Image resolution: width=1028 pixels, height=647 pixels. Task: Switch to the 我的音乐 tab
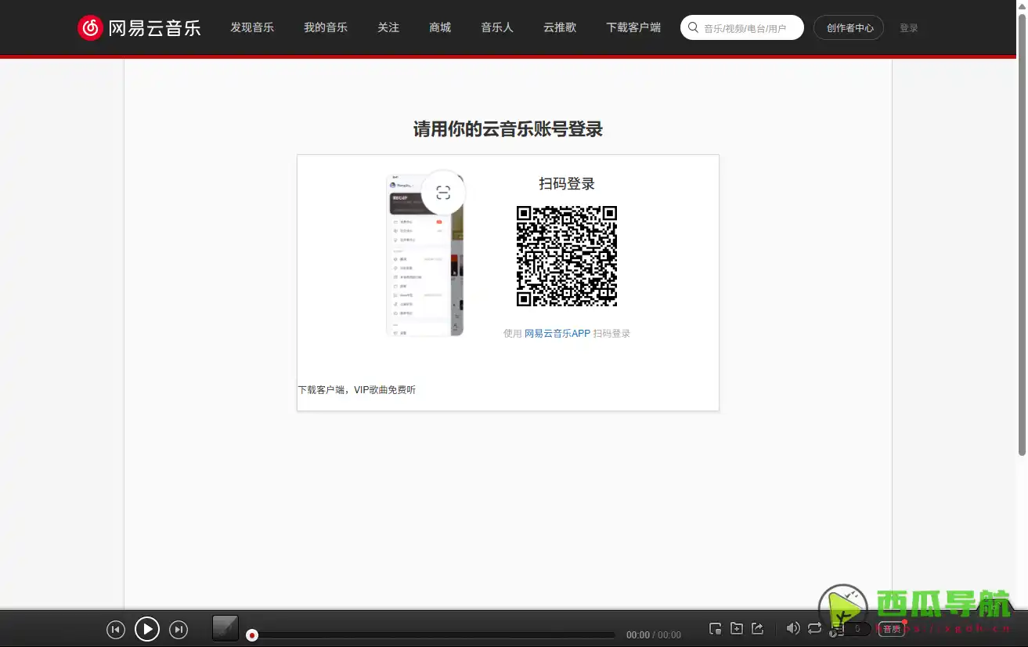coord(325,27)
